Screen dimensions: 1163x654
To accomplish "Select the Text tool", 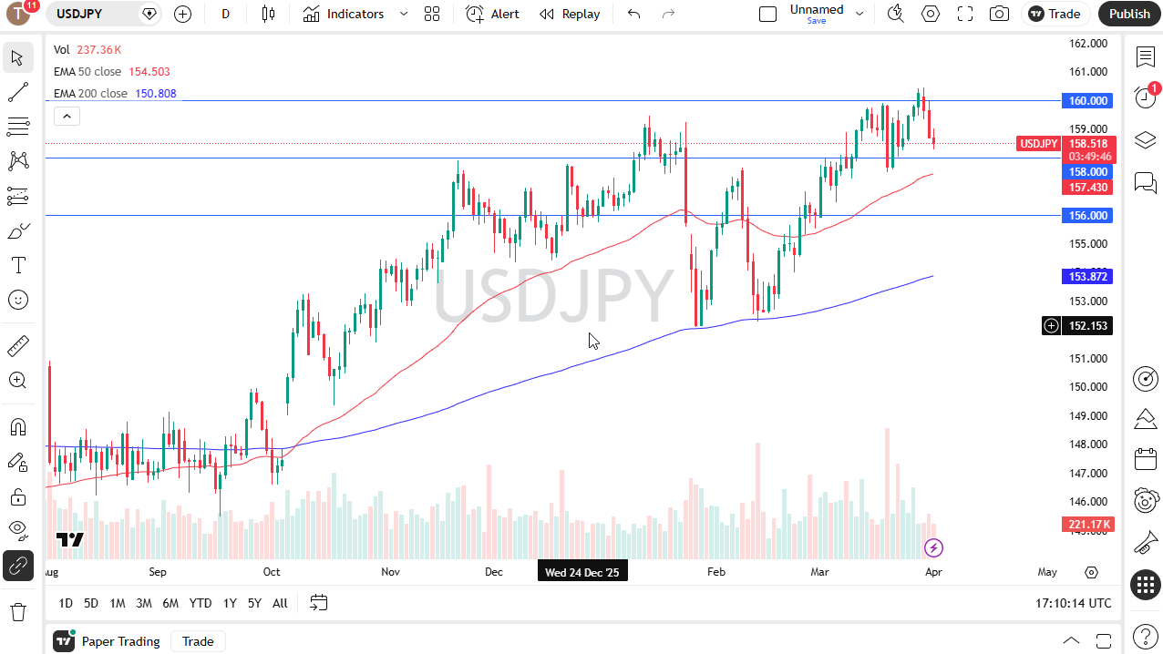I will [x=18, y=265].
